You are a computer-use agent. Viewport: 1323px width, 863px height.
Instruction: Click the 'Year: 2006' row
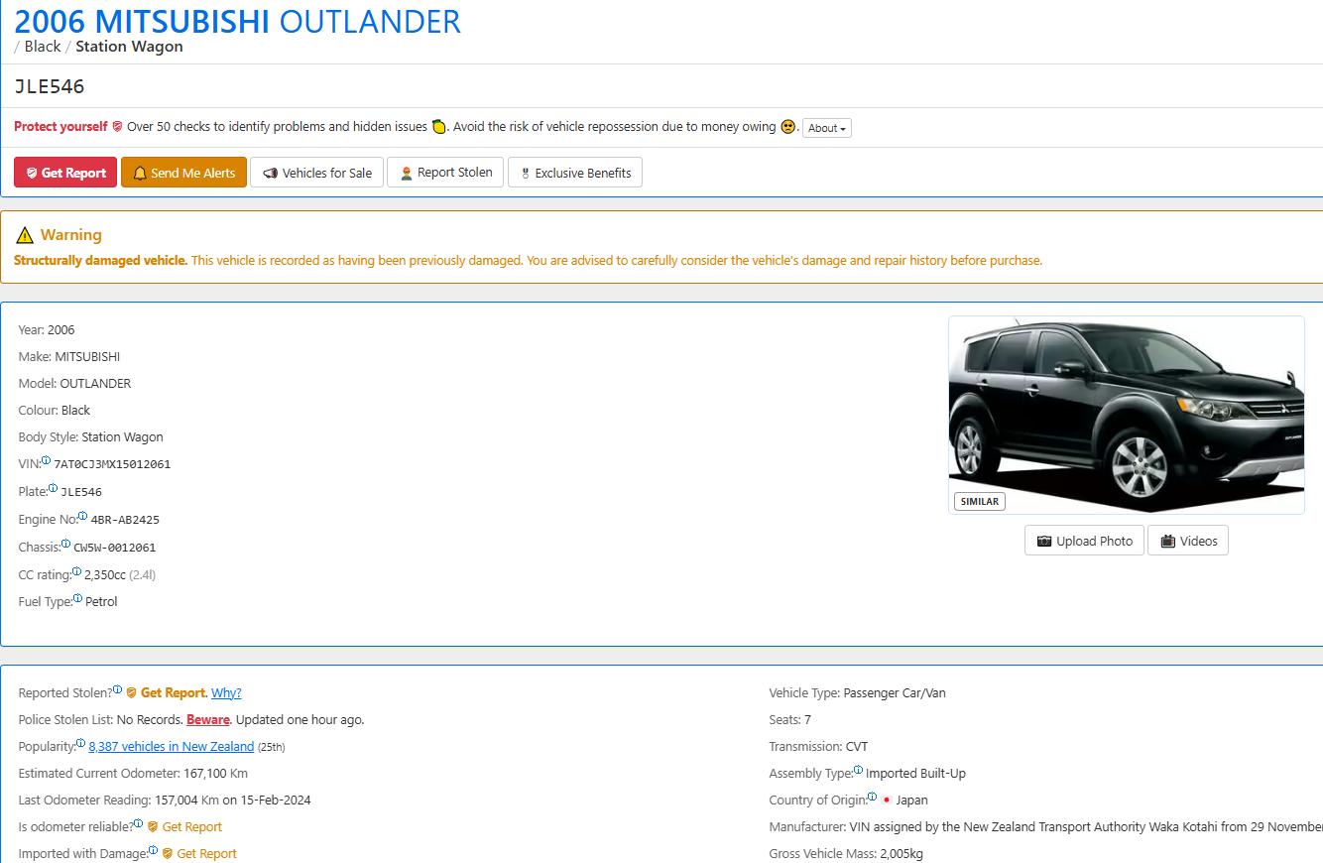(47, 330)
